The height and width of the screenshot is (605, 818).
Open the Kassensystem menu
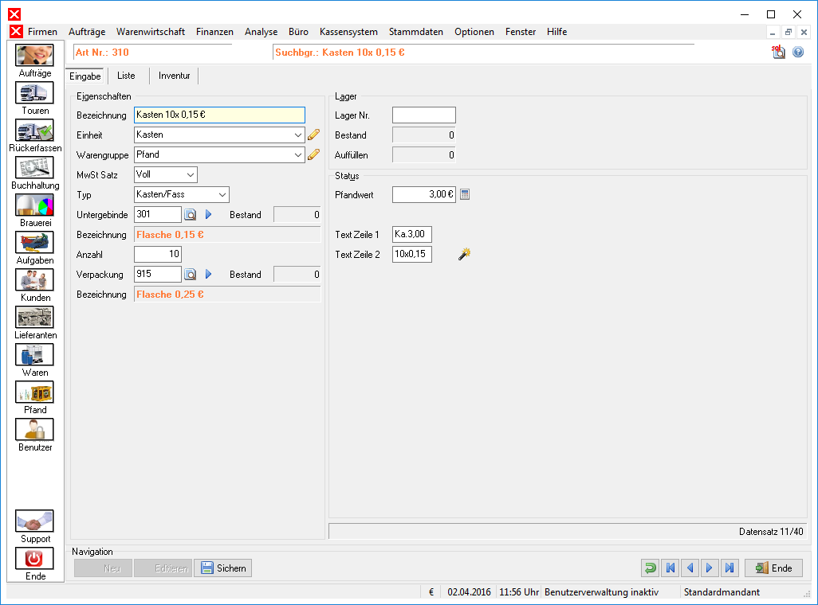click(x=348, y=32)
